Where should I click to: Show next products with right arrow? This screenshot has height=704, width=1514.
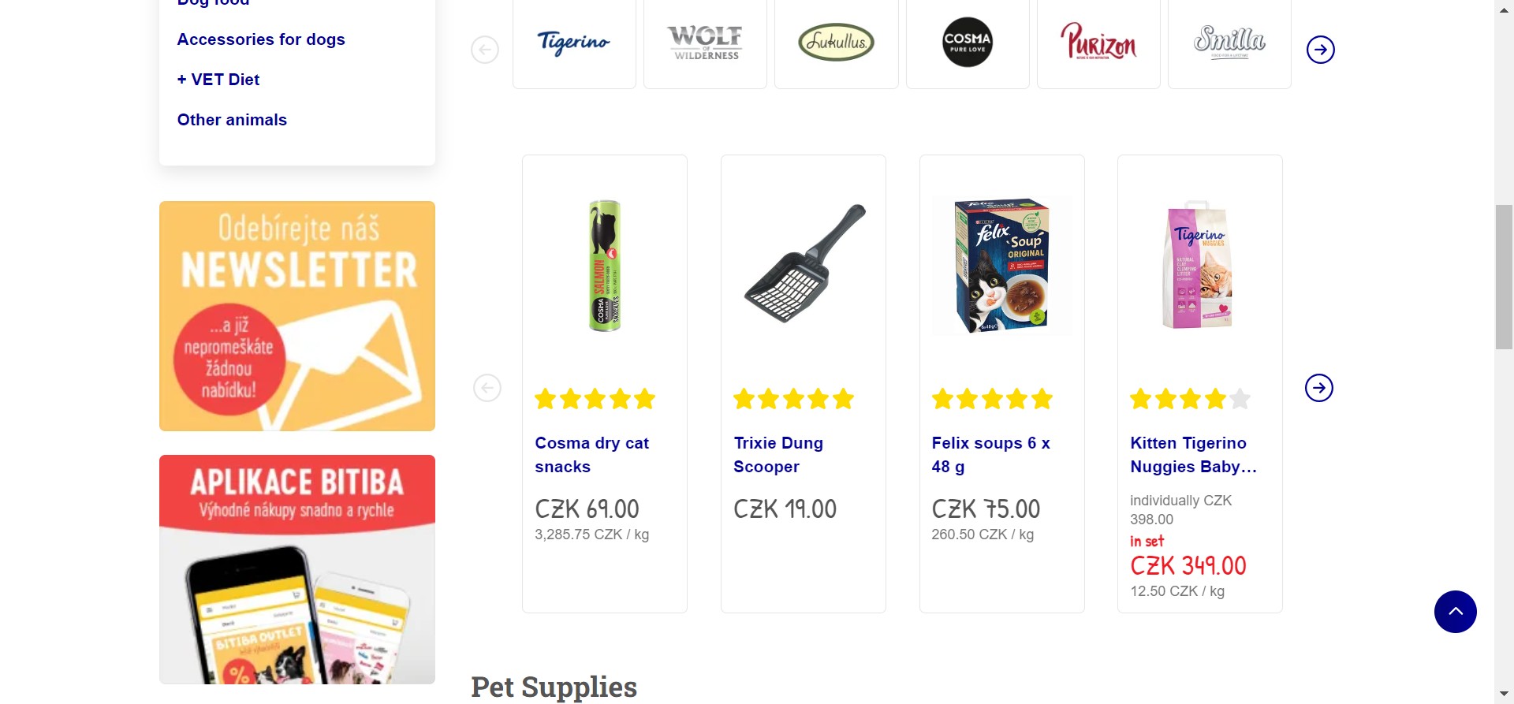pyautogui.click(x=1318, y=388)
